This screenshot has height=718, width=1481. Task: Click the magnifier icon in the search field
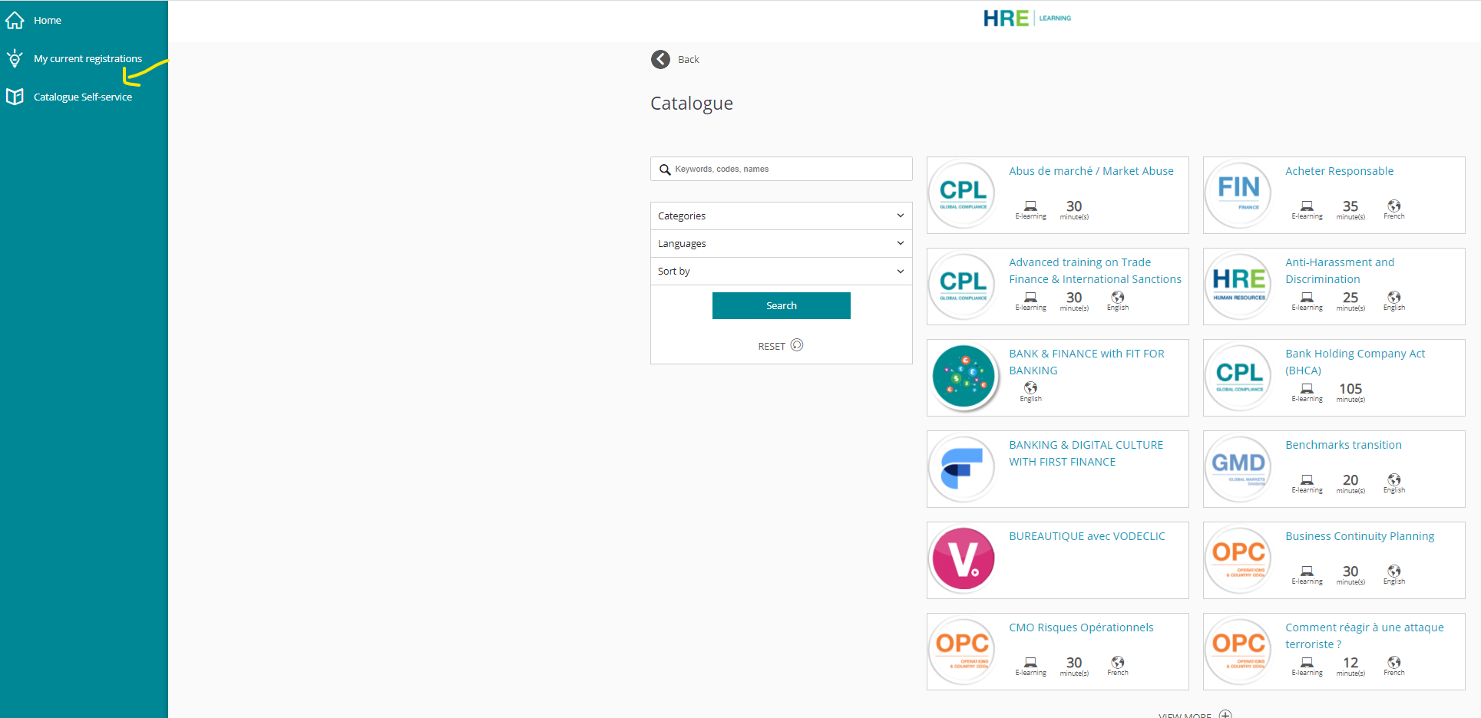pyautogui.click(x=665, y=170)
